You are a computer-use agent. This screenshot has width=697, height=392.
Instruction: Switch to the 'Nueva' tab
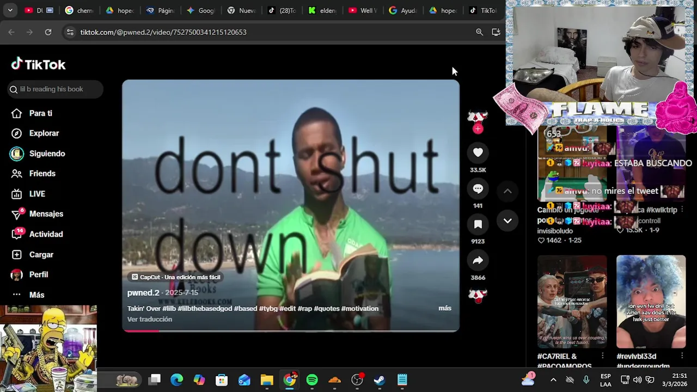click(x=241, y=10)
